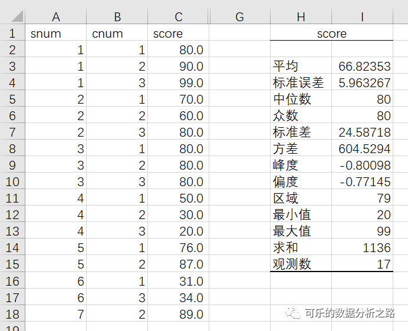This screenshot has height=331, width=408.
Task: Click the merged 'score' title over H and I
Action: click(x=331, y=34)
